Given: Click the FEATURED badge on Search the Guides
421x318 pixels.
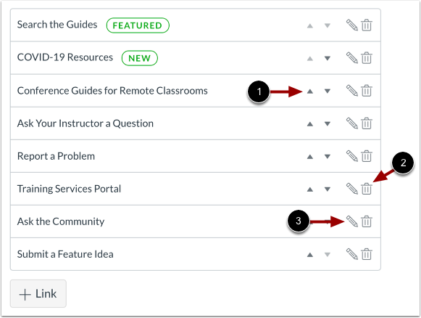Looking at the screenshot, I should click(x=138, y=25).
